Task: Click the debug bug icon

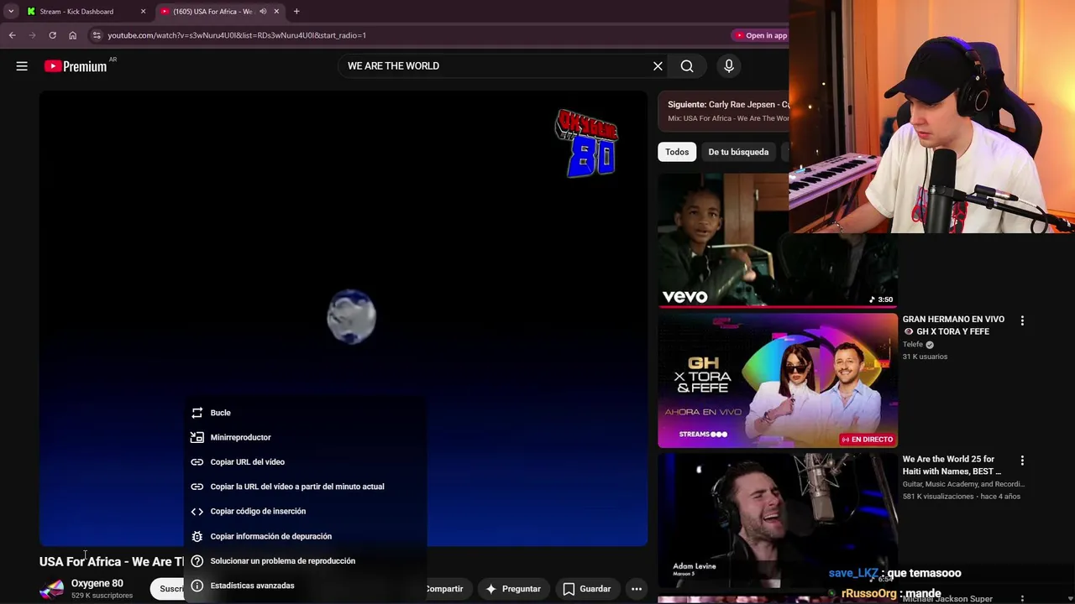Action: pos(197,536)
